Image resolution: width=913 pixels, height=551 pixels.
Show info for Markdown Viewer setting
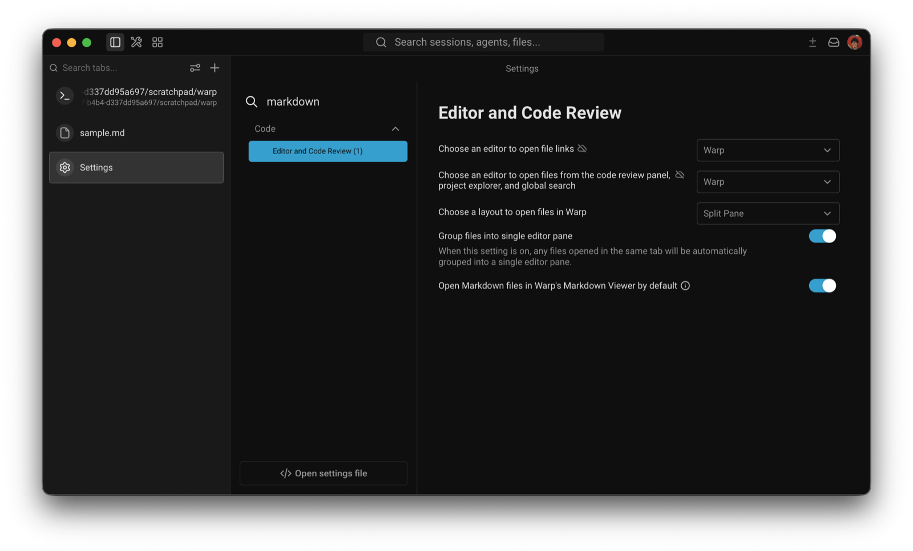[685, 286]
